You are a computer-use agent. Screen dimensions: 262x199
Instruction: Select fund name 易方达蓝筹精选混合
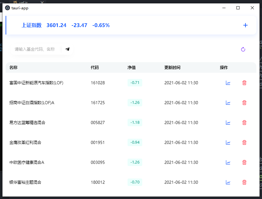coord(27,123)
